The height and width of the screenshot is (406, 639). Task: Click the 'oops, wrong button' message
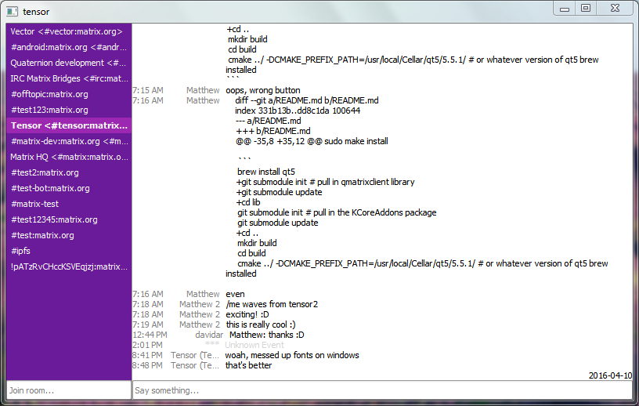tap(263, 90)
